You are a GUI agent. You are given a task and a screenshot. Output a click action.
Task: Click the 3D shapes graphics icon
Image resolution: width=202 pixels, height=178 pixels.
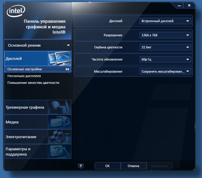tap(60, 107)
